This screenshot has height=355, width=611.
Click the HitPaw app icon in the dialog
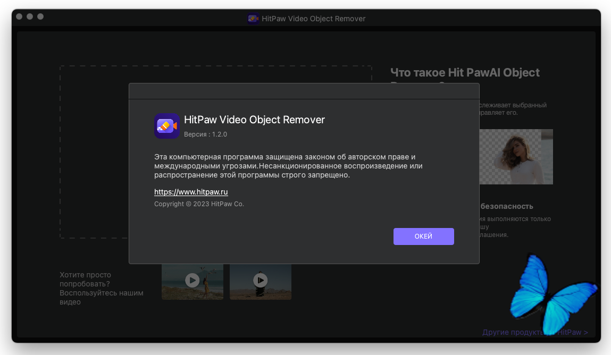coord(167,126)
